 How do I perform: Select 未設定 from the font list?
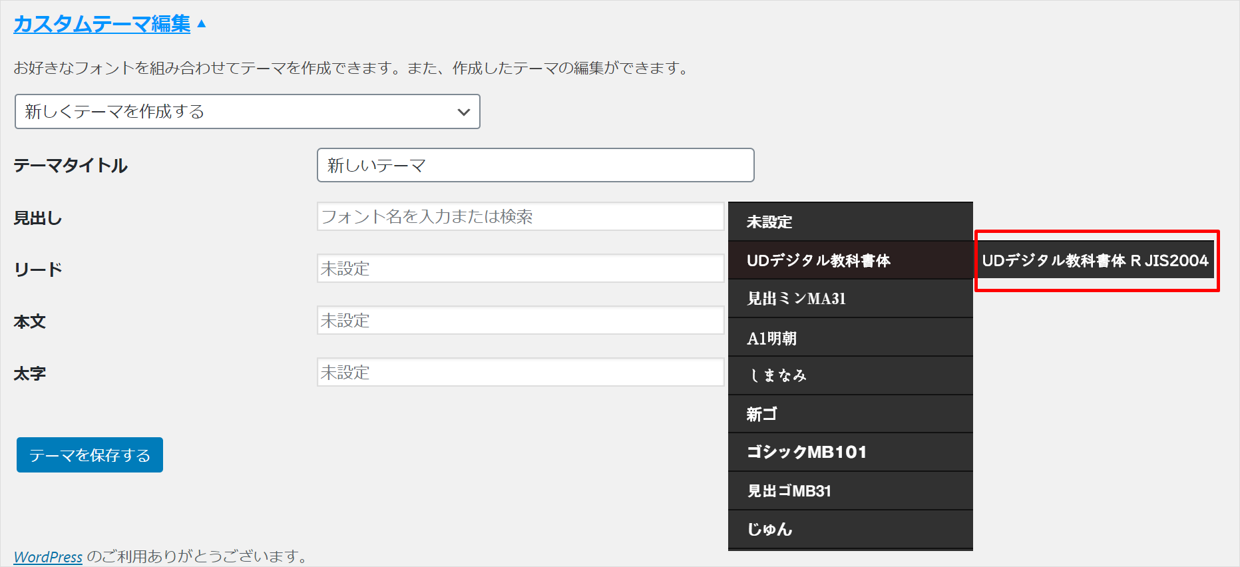850,222
